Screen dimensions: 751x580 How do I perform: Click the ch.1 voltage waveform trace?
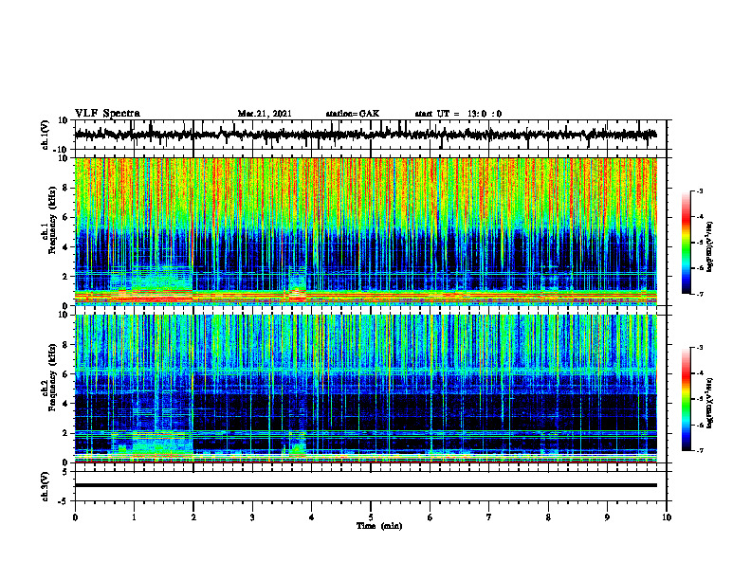(x=365, y=135)
